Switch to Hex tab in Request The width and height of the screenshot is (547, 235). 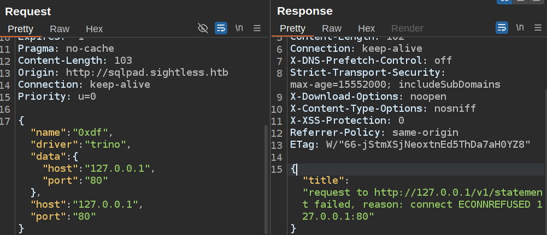tap(95, 29)
